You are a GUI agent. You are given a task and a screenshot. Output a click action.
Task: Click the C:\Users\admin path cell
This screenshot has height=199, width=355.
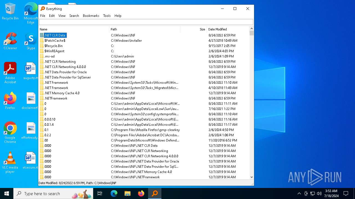pos(122,56)
